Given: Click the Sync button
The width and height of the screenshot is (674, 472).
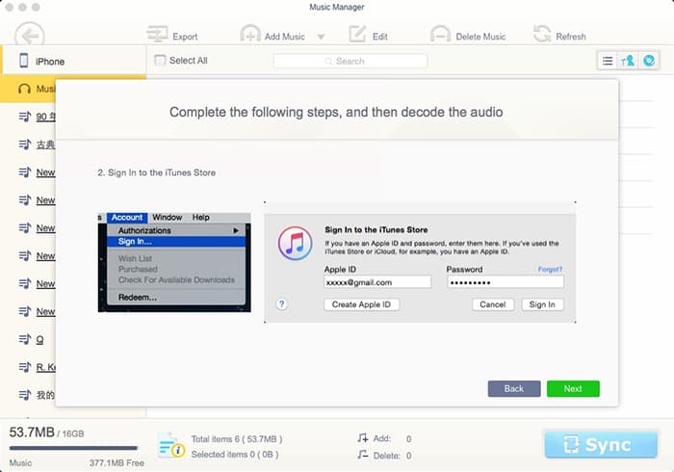Looking at the screenshot, I should pyautogui.click(x=601, y=444).
